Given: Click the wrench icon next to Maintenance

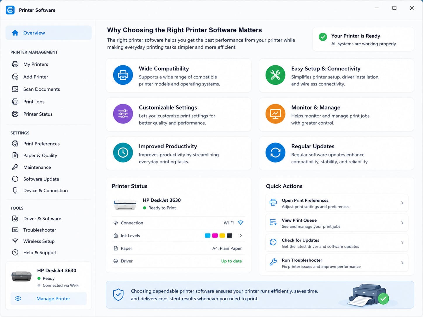Looking at the screenshot, I should click(x=15, y=167).
